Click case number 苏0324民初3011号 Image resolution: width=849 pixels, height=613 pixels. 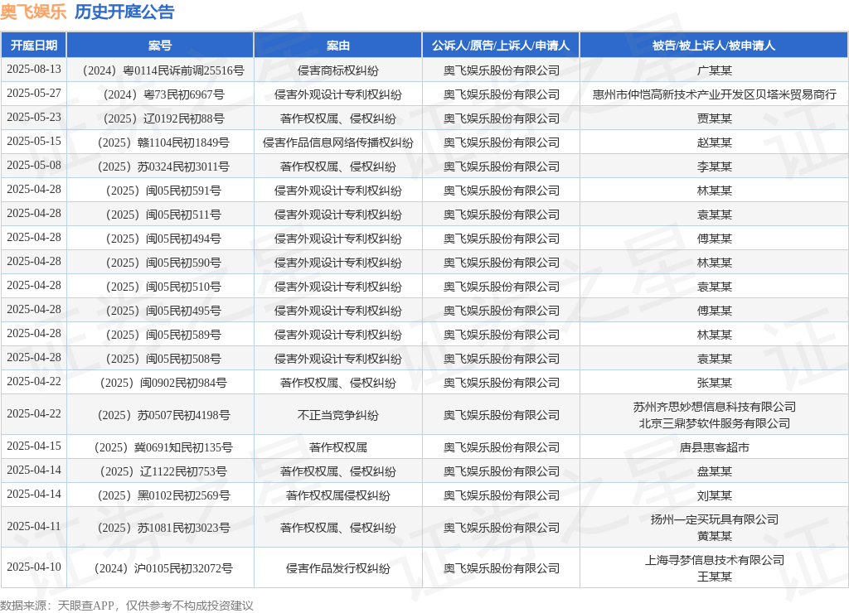(163, 167)
